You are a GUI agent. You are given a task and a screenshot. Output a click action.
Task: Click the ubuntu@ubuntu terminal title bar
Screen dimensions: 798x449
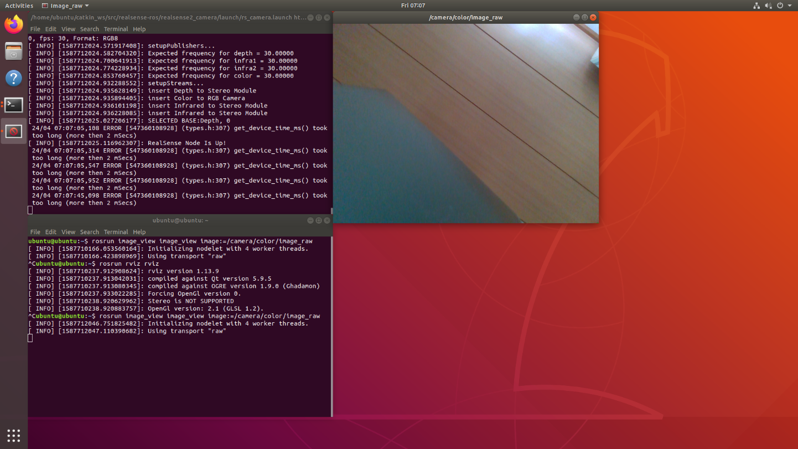[180, 220]
